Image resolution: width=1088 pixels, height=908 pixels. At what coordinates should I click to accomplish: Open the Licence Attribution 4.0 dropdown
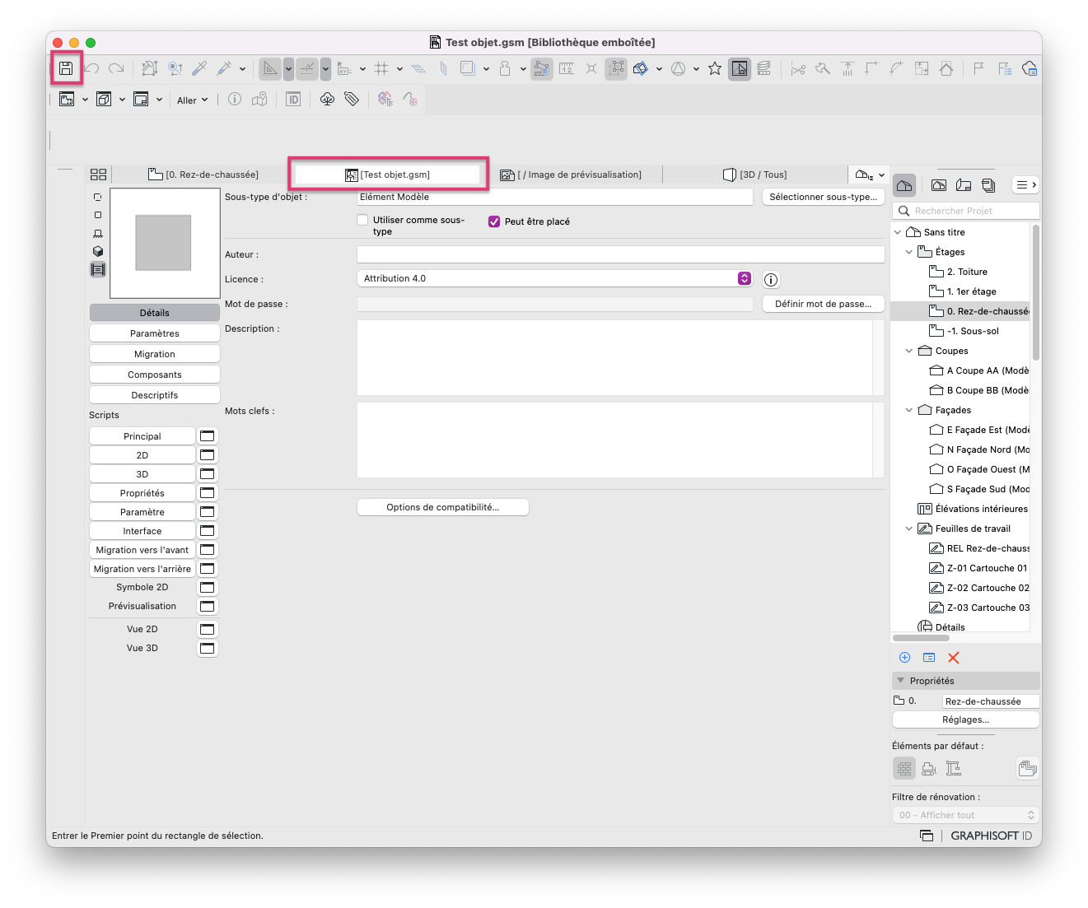tap(555, 278)
